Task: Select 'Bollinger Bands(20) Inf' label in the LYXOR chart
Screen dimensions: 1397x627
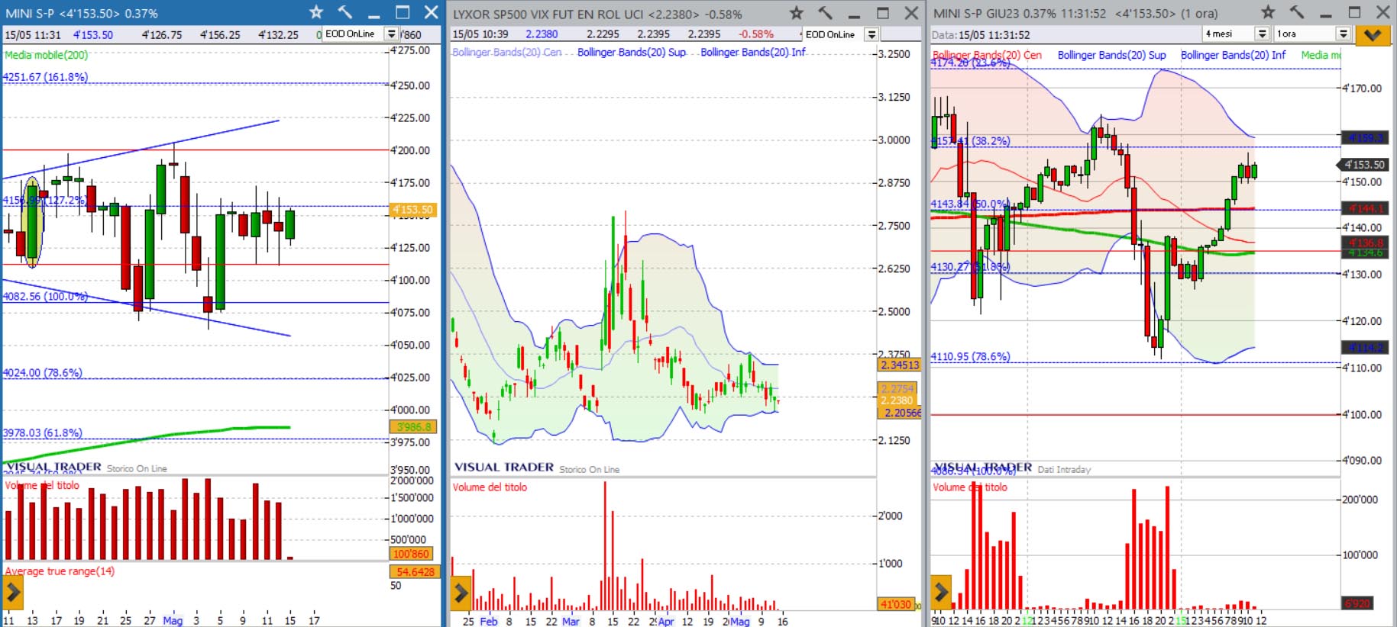Action: tap(753, 52)
